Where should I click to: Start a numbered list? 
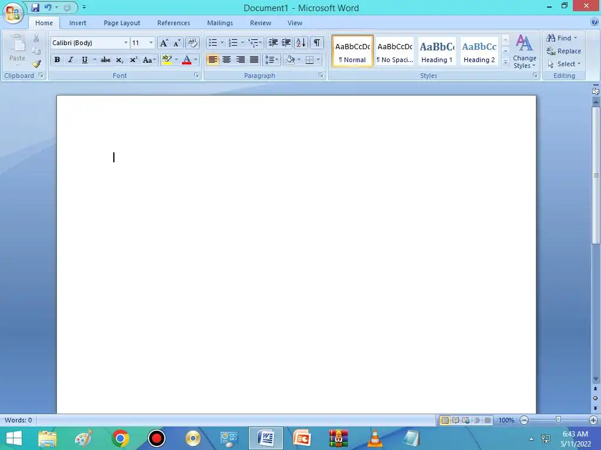click(x=233, y=43)
